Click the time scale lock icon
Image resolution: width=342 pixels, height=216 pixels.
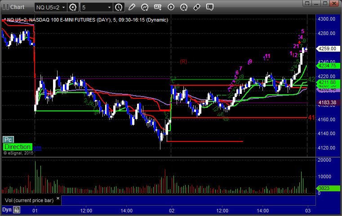coord(17,210)
